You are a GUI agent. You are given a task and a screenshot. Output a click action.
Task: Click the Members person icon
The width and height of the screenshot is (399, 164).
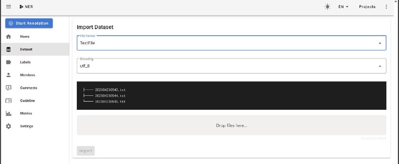point(9,75)
